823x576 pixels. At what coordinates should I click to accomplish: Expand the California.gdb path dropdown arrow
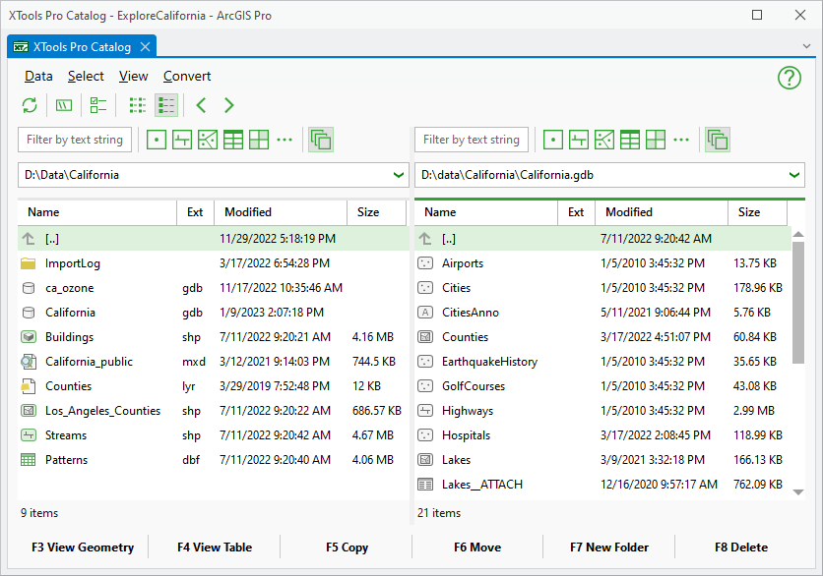794,175
